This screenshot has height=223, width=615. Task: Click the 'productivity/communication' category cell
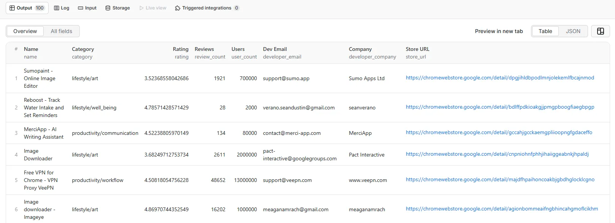105,133
